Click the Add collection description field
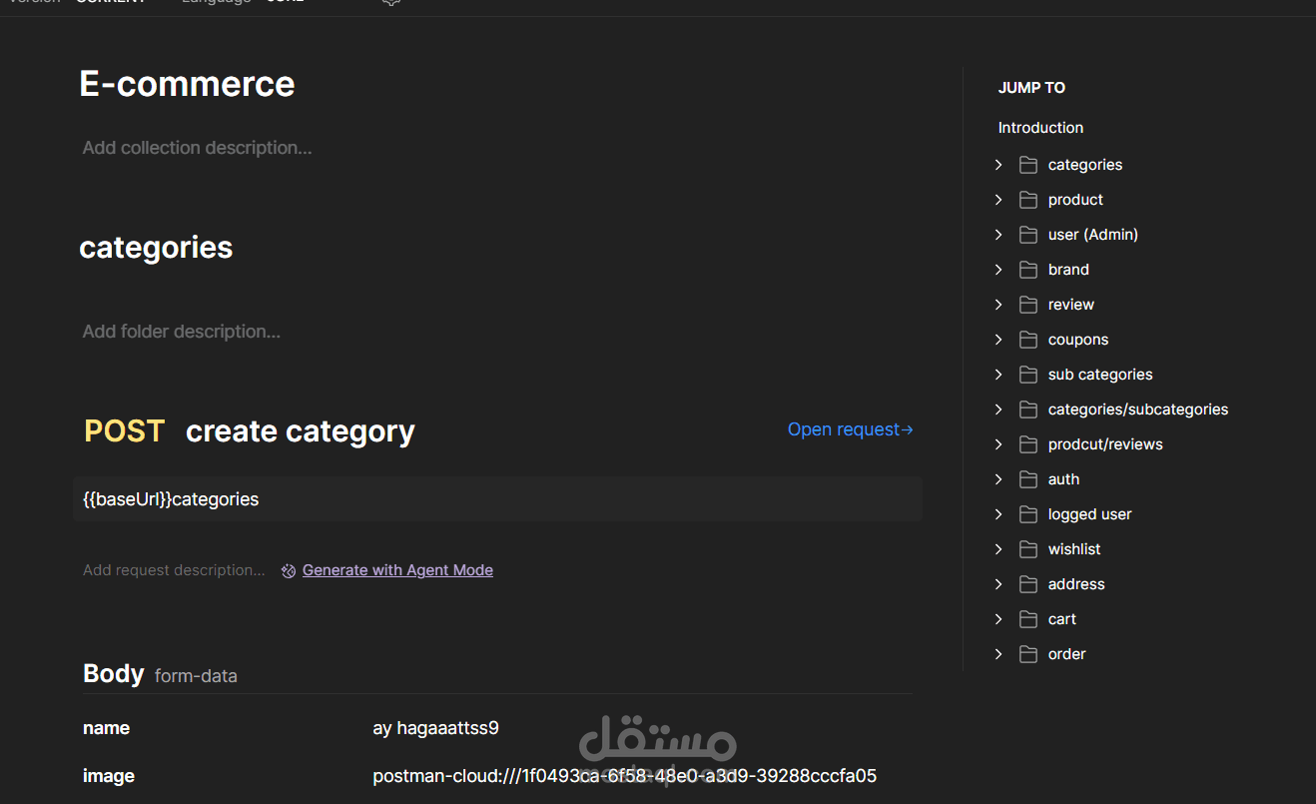Screen dimensions: 1316x804 coord(197,148)
